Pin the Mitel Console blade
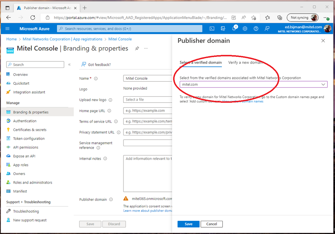335x234 pixels. tap(137, 49)
